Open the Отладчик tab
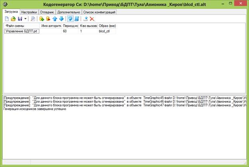The image size is (249, 167). tap(47, 12)
